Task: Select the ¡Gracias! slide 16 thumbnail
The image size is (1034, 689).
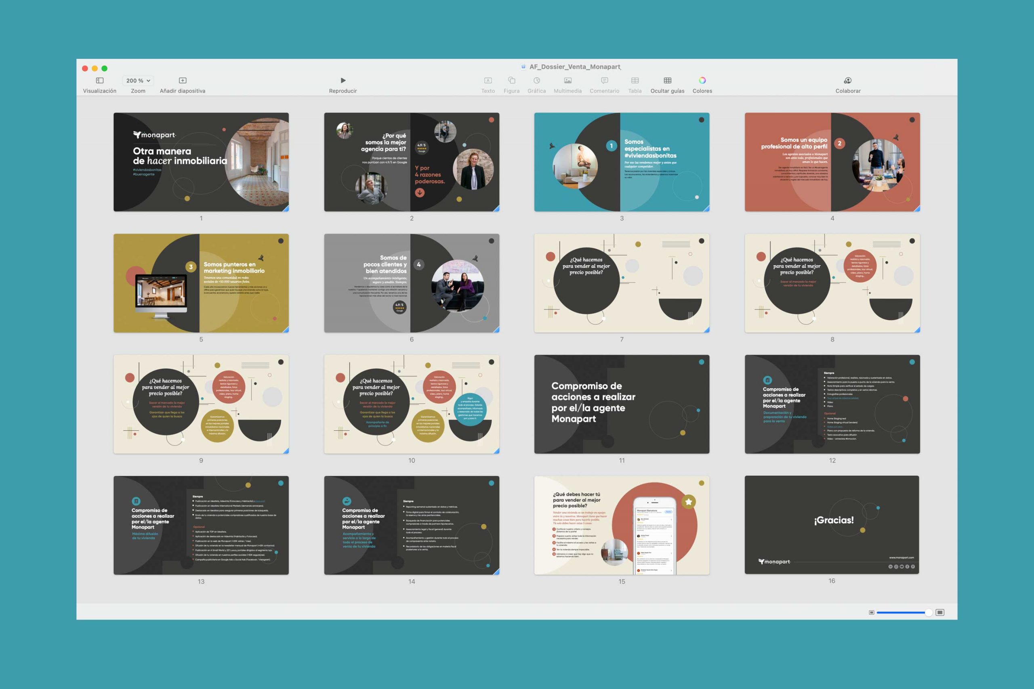Action: click(831, 525)
